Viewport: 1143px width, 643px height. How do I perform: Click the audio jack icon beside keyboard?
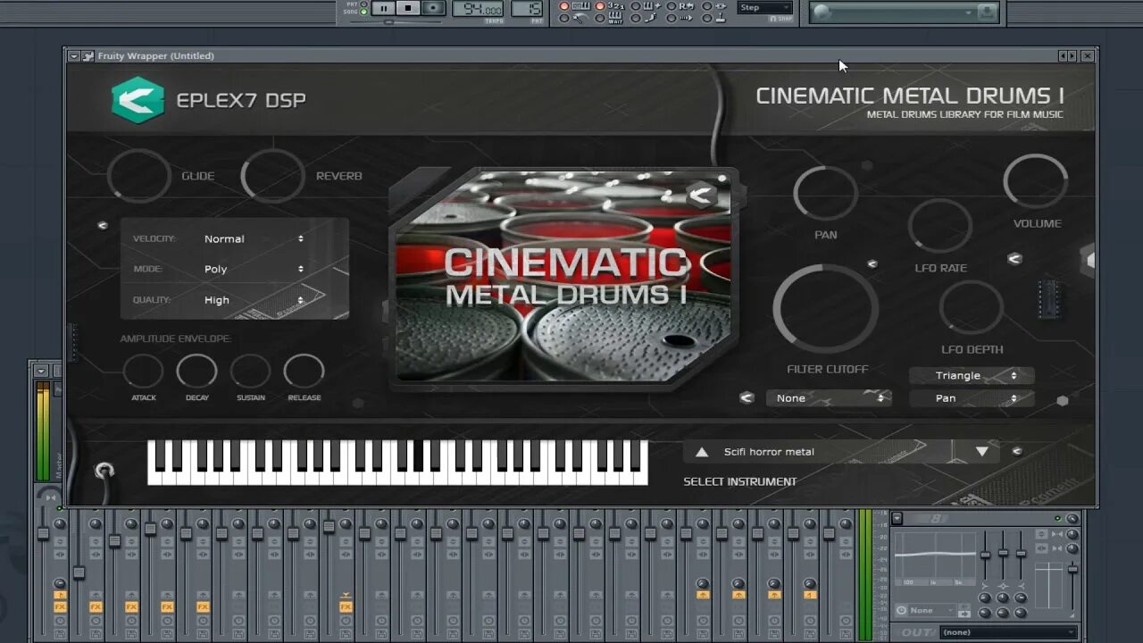point(104,471)
